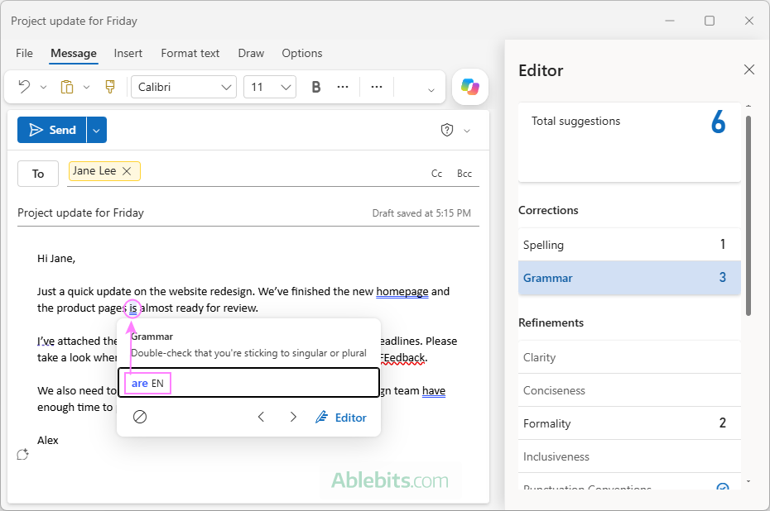Open more formatting options next to Bold

343,87
